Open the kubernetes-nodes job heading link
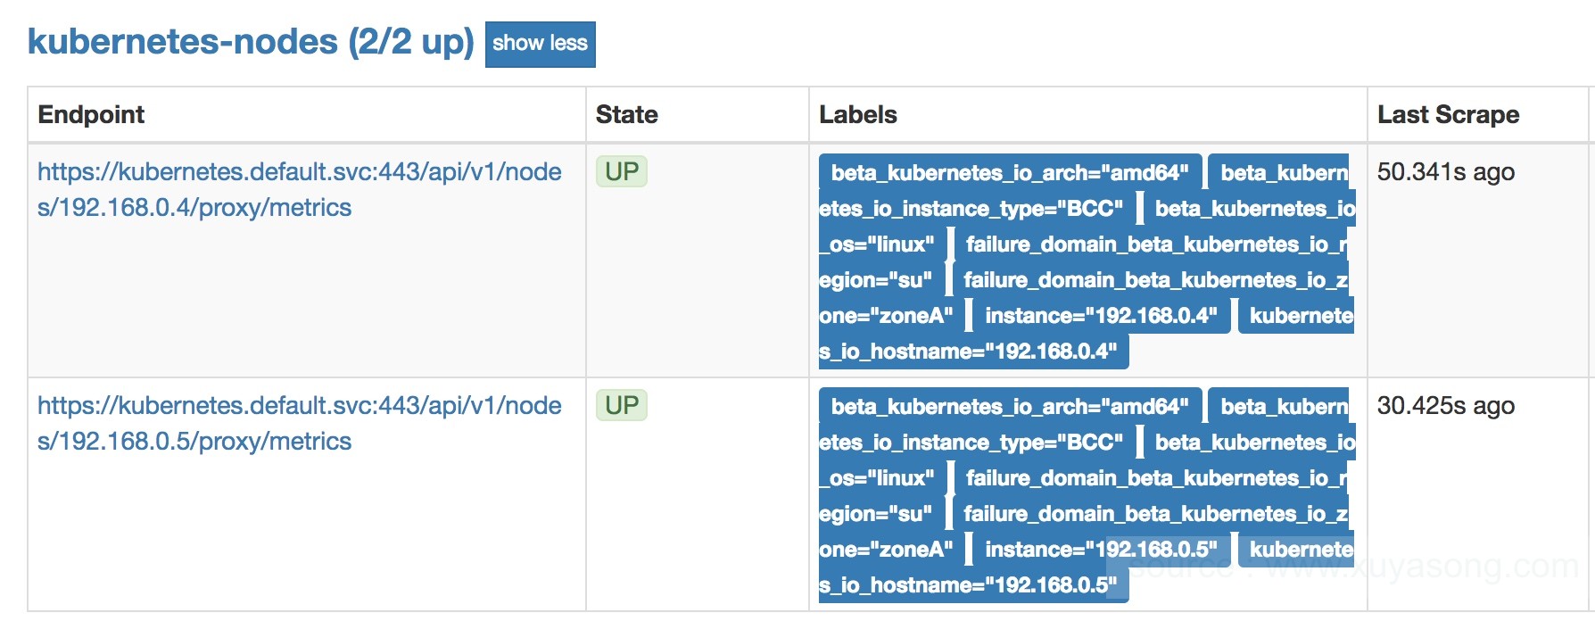Image resolution: width=1595 pixels, height=621 pixels. coord(251,42)
